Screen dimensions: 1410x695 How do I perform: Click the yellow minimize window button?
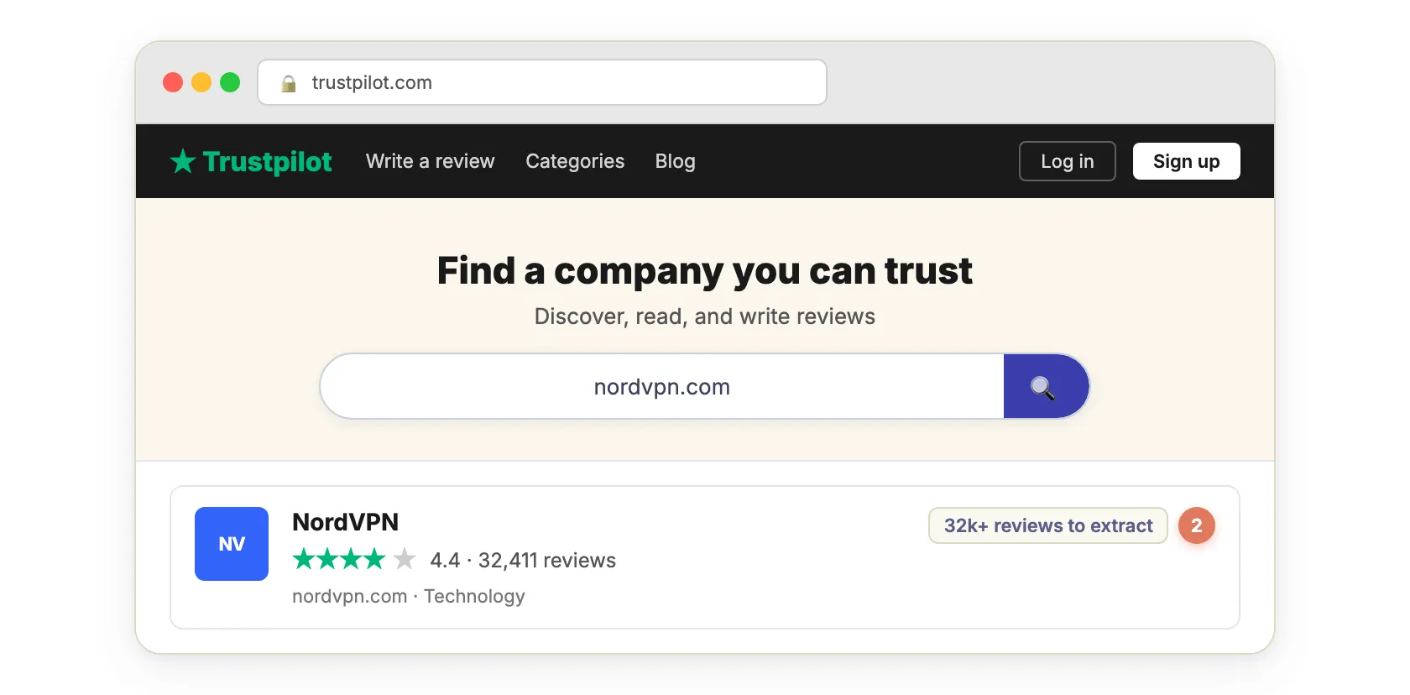pos(201,82)
